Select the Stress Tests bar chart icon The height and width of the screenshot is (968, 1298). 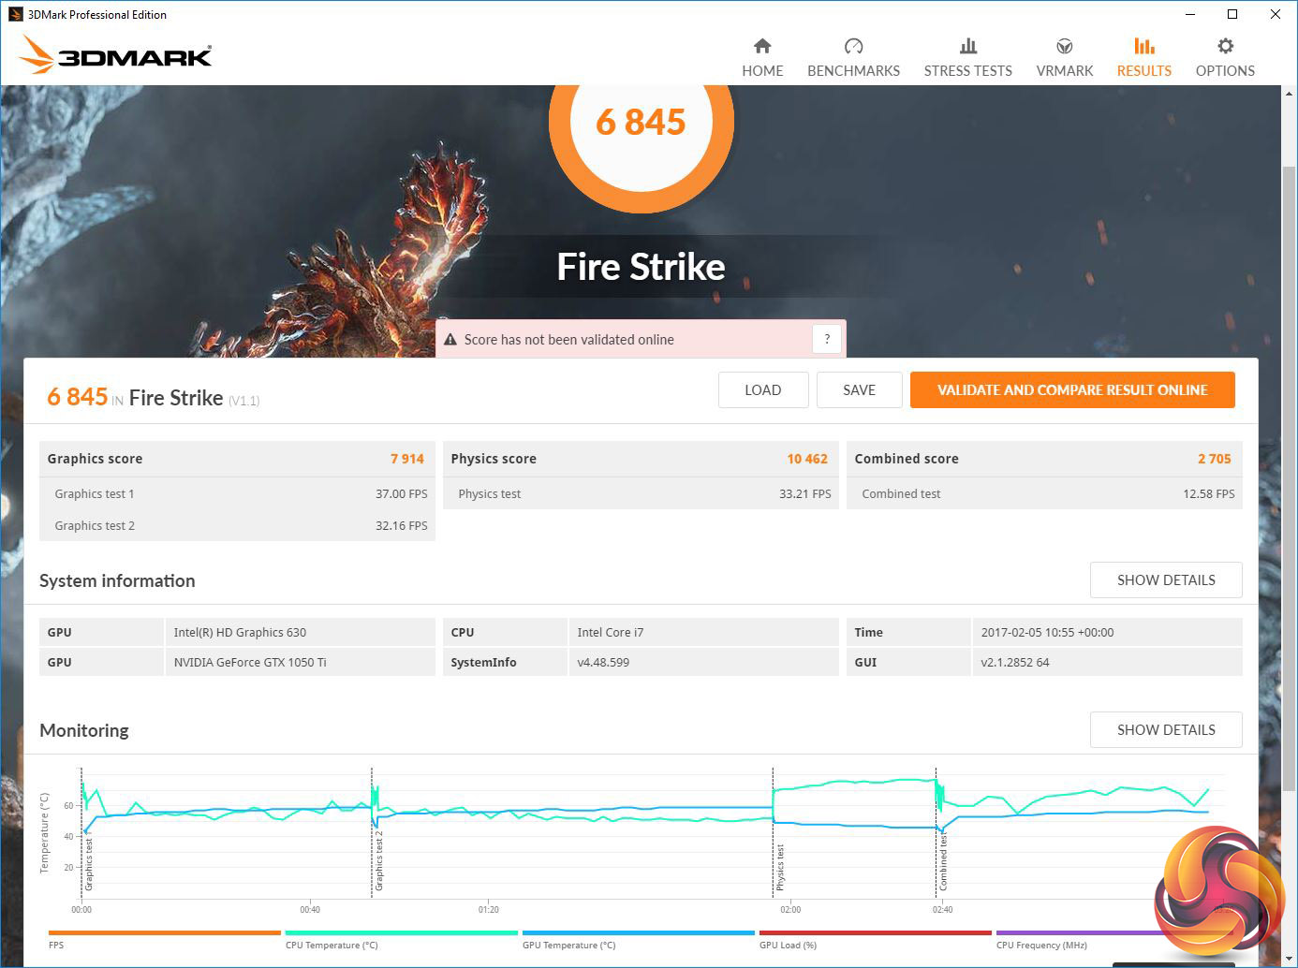(967, 47)
